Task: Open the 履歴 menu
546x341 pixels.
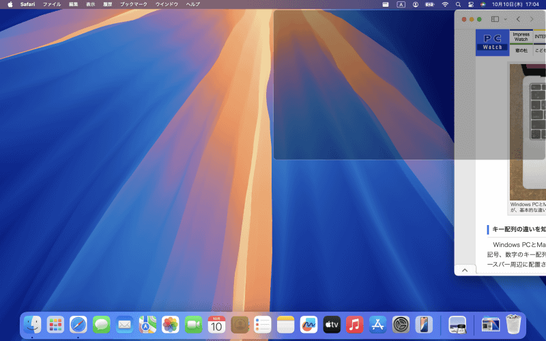Action: tap(108, 5)
